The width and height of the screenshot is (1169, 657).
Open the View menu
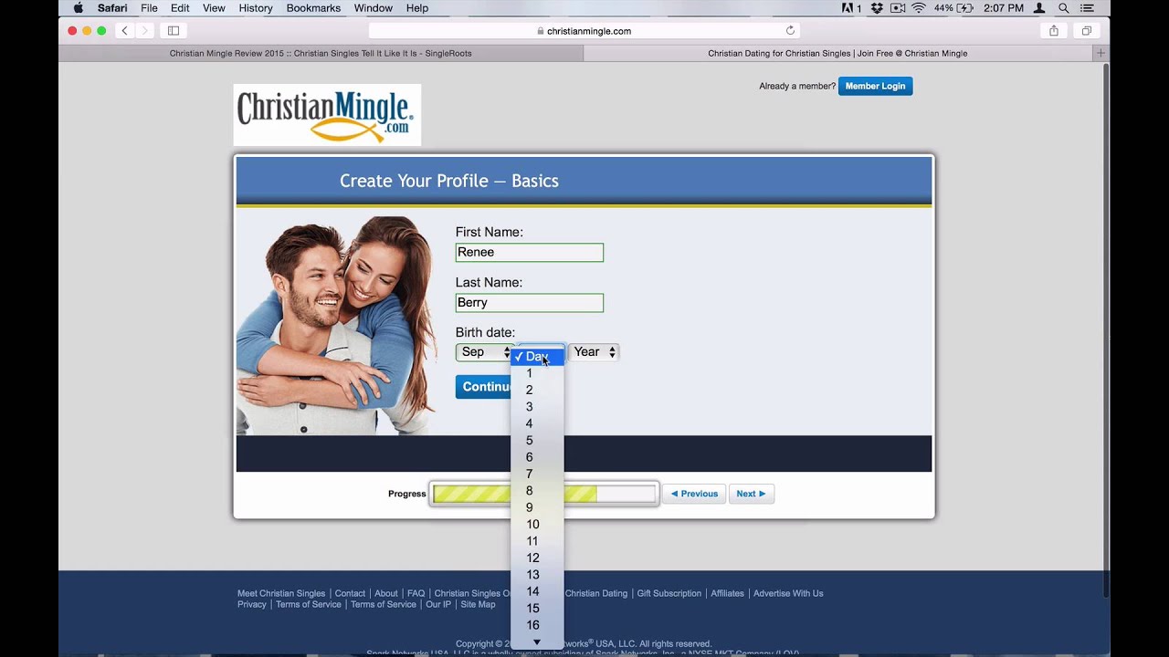click(214, 8)
